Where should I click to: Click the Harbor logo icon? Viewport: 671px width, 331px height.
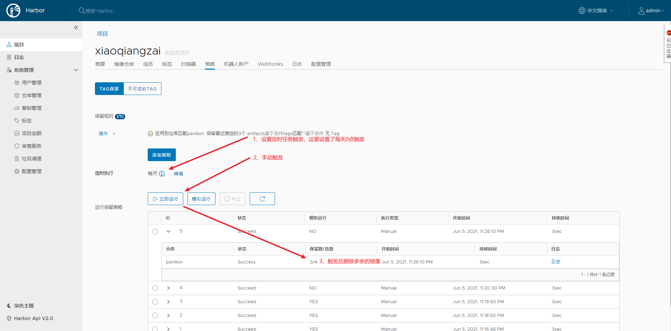tap(13, 11)
